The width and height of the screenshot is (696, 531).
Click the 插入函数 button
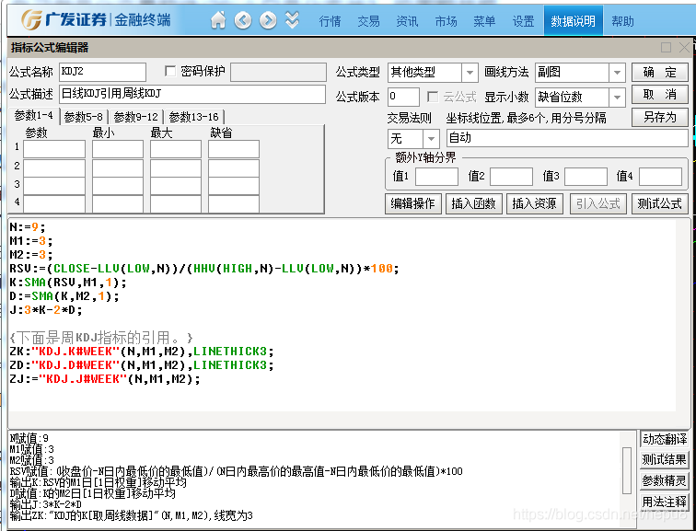tap(473, 203)
